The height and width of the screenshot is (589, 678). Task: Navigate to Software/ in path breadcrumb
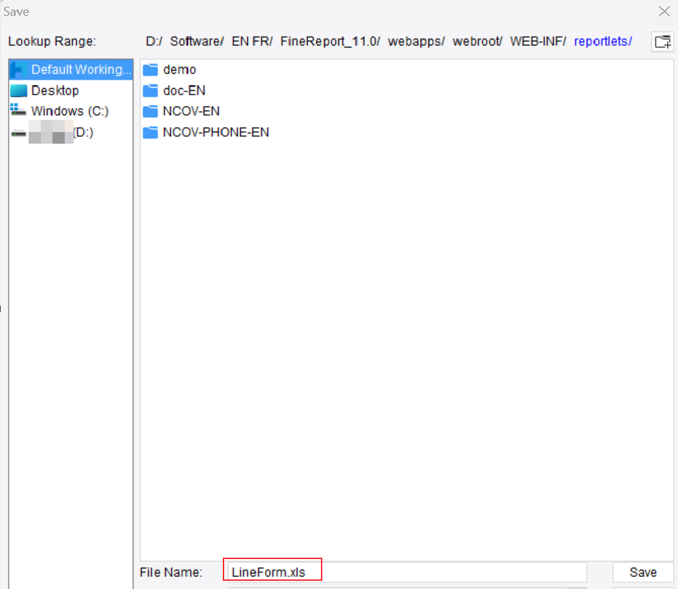tap(197, 42)
